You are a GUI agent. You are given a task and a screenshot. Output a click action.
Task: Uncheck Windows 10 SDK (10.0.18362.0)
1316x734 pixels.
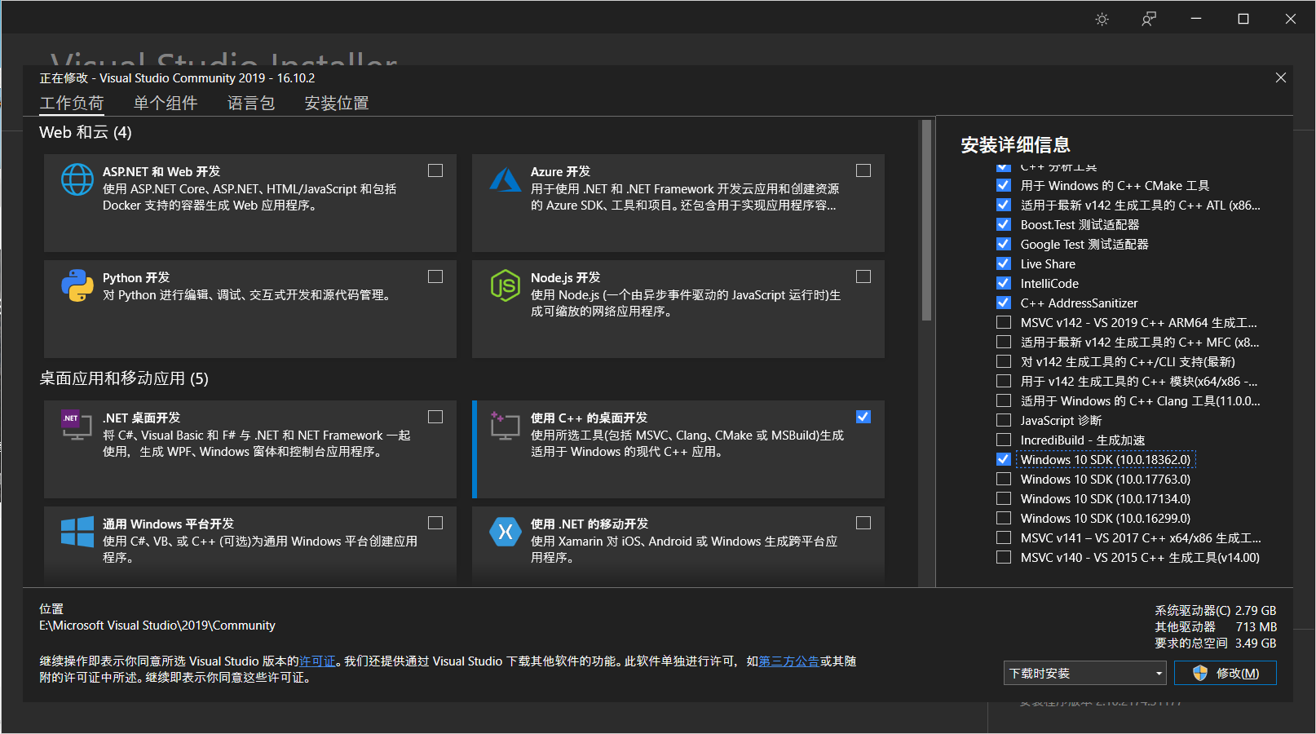pyautogui.click(x=1003, y=459)
